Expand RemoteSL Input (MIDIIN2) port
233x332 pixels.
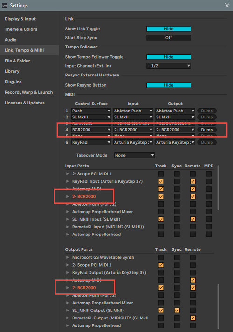pyautogui.click(x=68, y=227)
